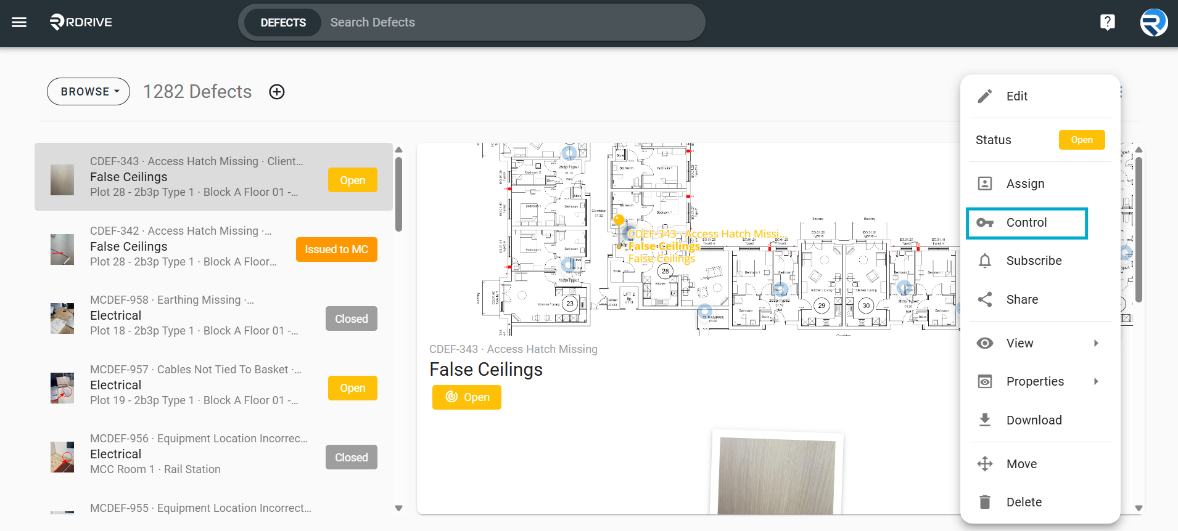
Task: Click the detail panel scrollbar thumb
Action: (x=1139, y=229)
